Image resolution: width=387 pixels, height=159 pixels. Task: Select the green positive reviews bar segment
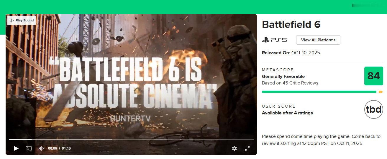(319, 92)
